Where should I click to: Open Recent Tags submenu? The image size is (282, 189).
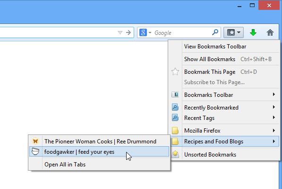click(224, 118)
